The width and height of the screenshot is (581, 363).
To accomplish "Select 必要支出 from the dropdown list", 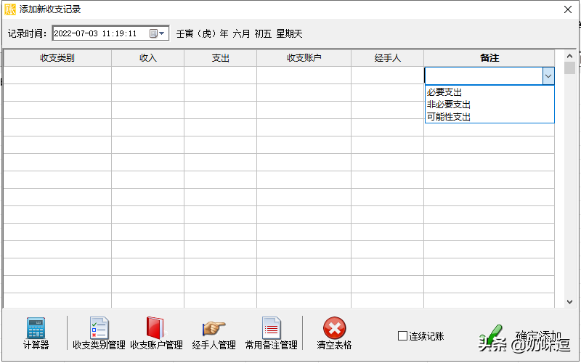I will [444, 92].
